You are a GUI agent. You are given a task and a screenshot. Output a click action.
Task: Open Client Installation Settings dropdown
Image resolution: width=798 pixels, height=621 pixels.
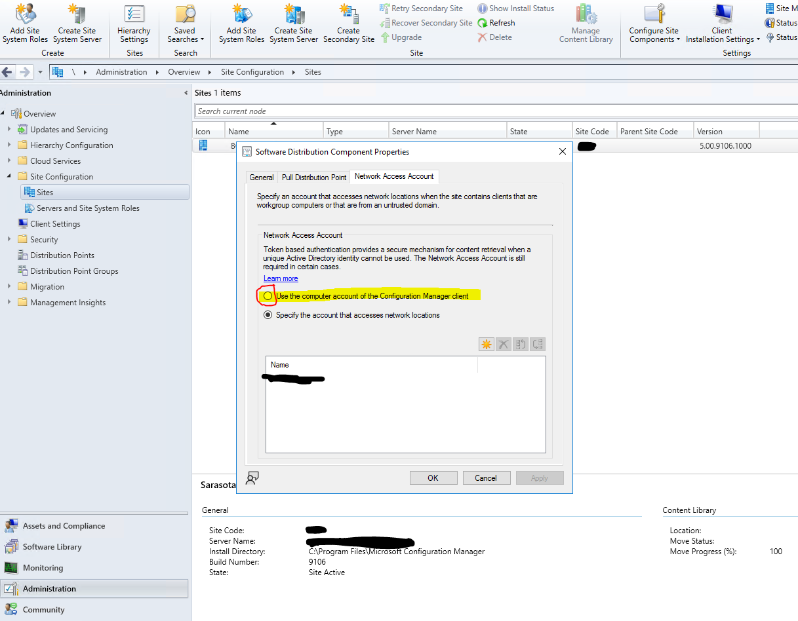pos(723,23)
